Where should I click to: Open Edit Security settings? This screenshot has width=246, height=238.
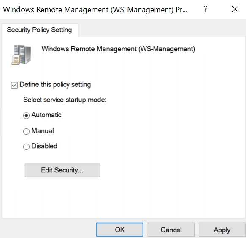coord(62,170)
